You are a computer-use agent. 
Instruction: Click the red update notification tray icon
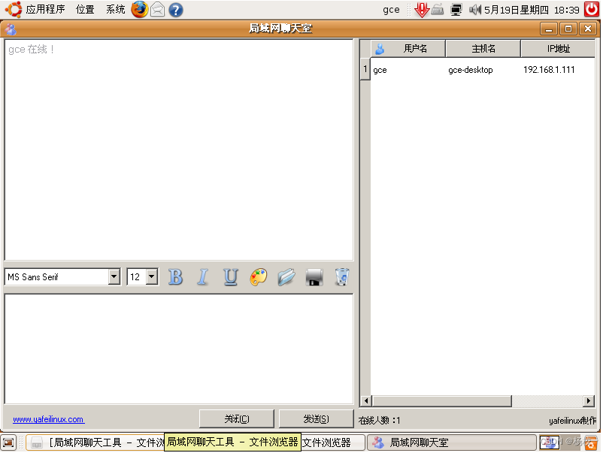point(422,10)
